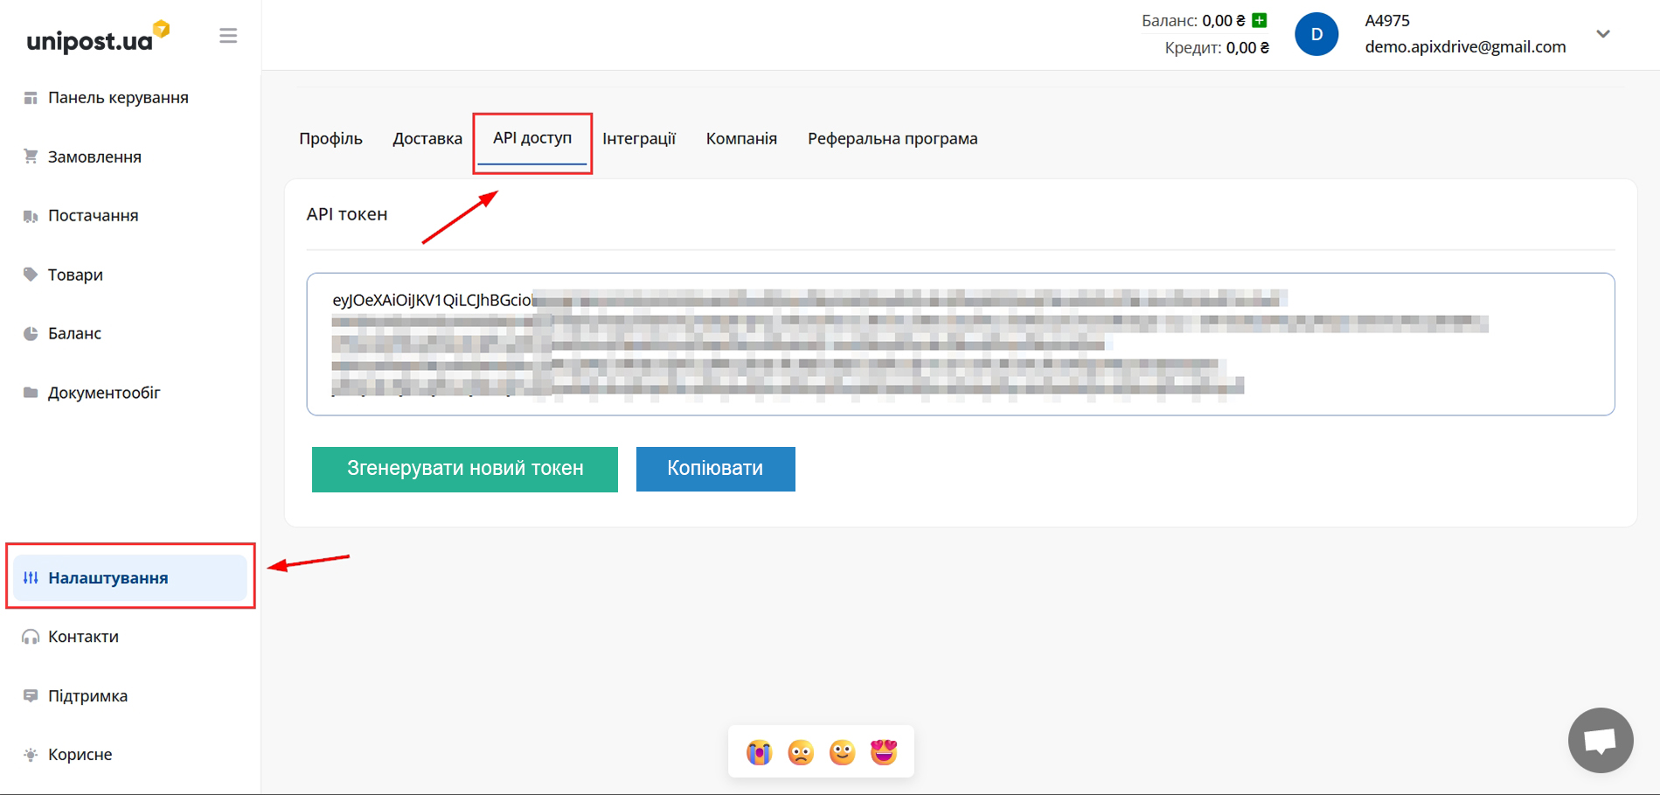Click the green plus to top up balance
Screen dimensions: 1660x795
tap(1260, 20)
